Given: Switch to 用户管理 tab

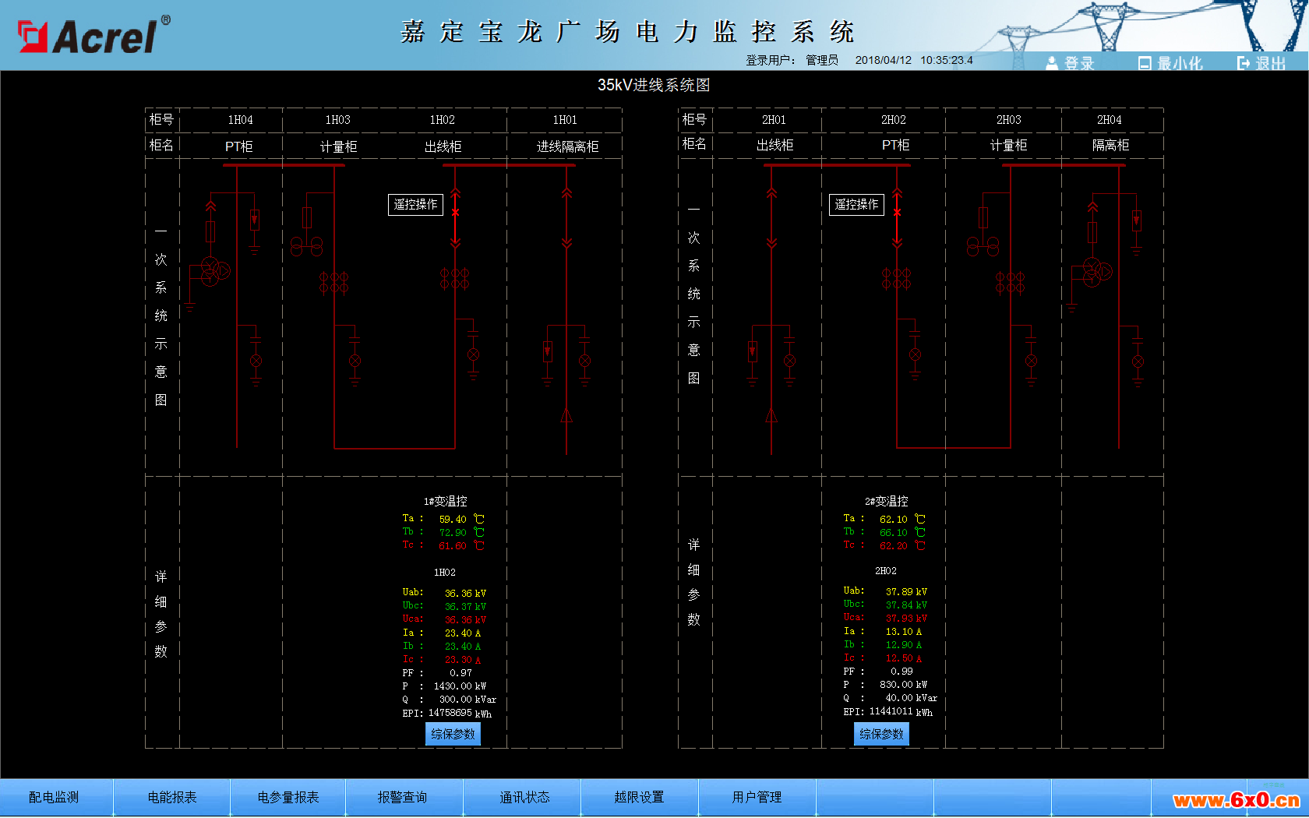Looking at the screenshot, I should coord(757,797).
